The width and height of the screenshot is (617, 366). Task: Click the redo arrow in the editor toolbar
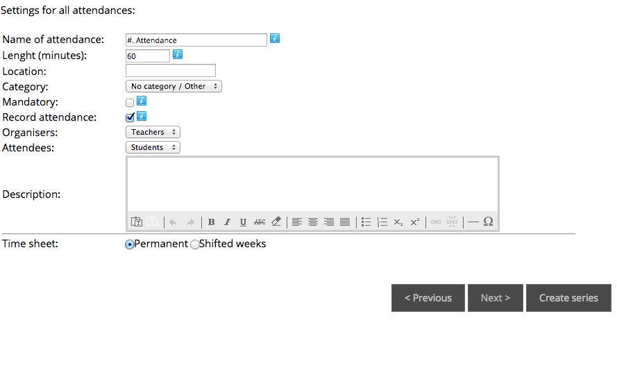tap(190, 222)
